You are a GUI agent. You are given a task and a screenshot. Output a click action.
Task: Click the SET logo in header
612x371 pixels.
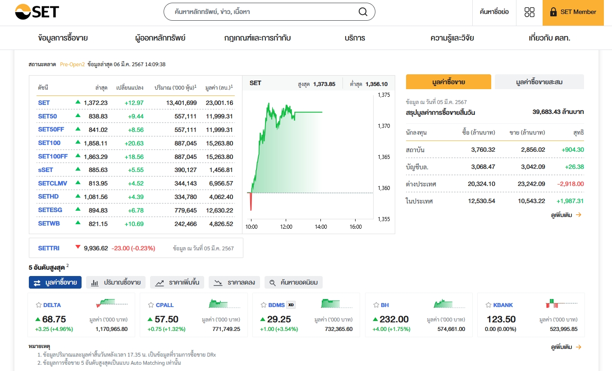(x=37, y=12)
